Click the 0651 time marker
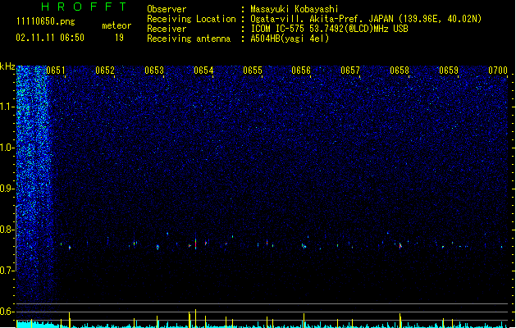Image resolution: width=516 pixels, height=328 pixels. (56, 71)
